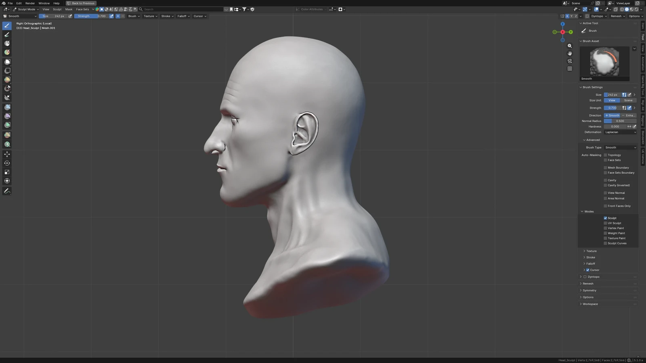
Task: Toggle Y axis symmetry
Action: tap(571, 16)
